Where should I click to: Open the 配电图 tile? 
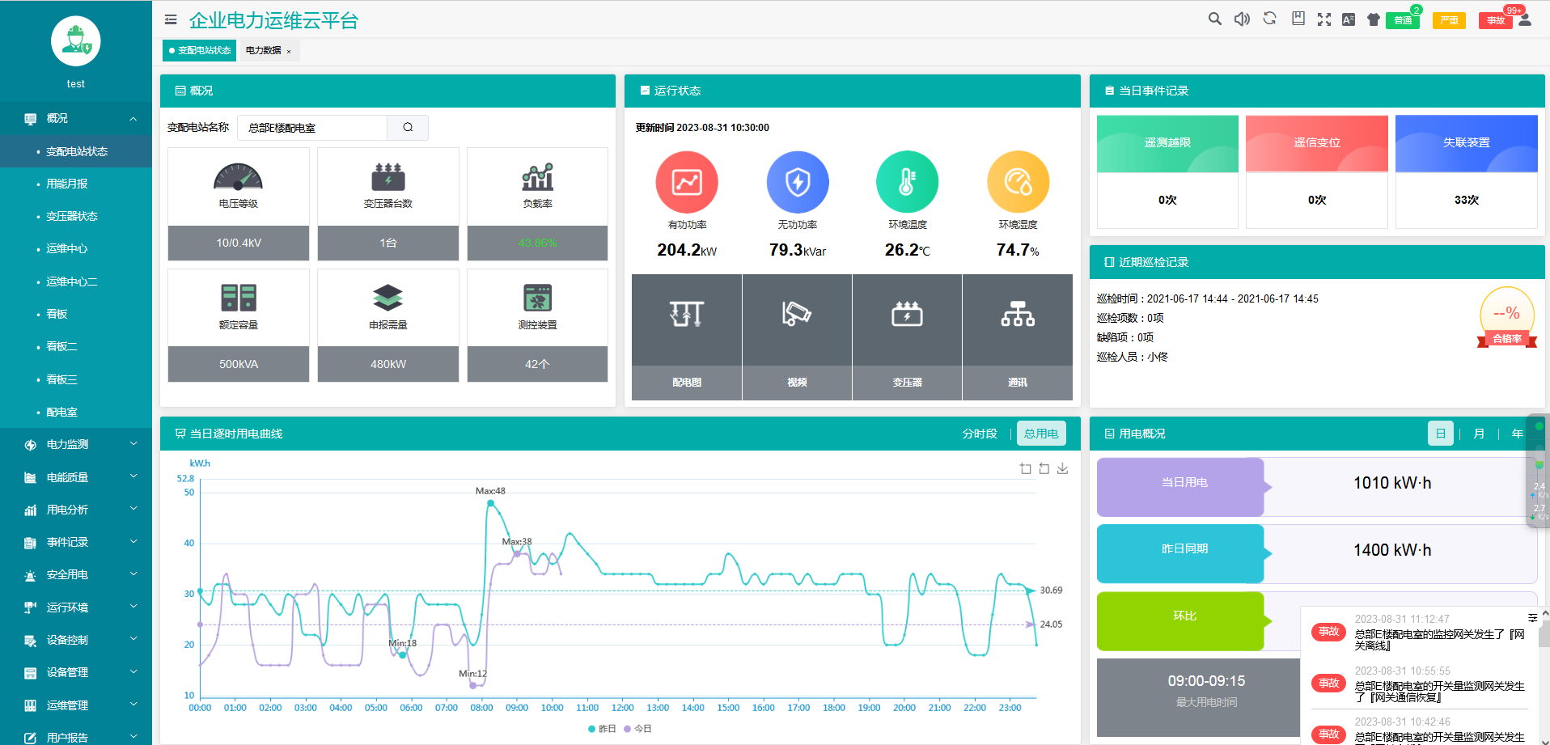click(687, 337)
